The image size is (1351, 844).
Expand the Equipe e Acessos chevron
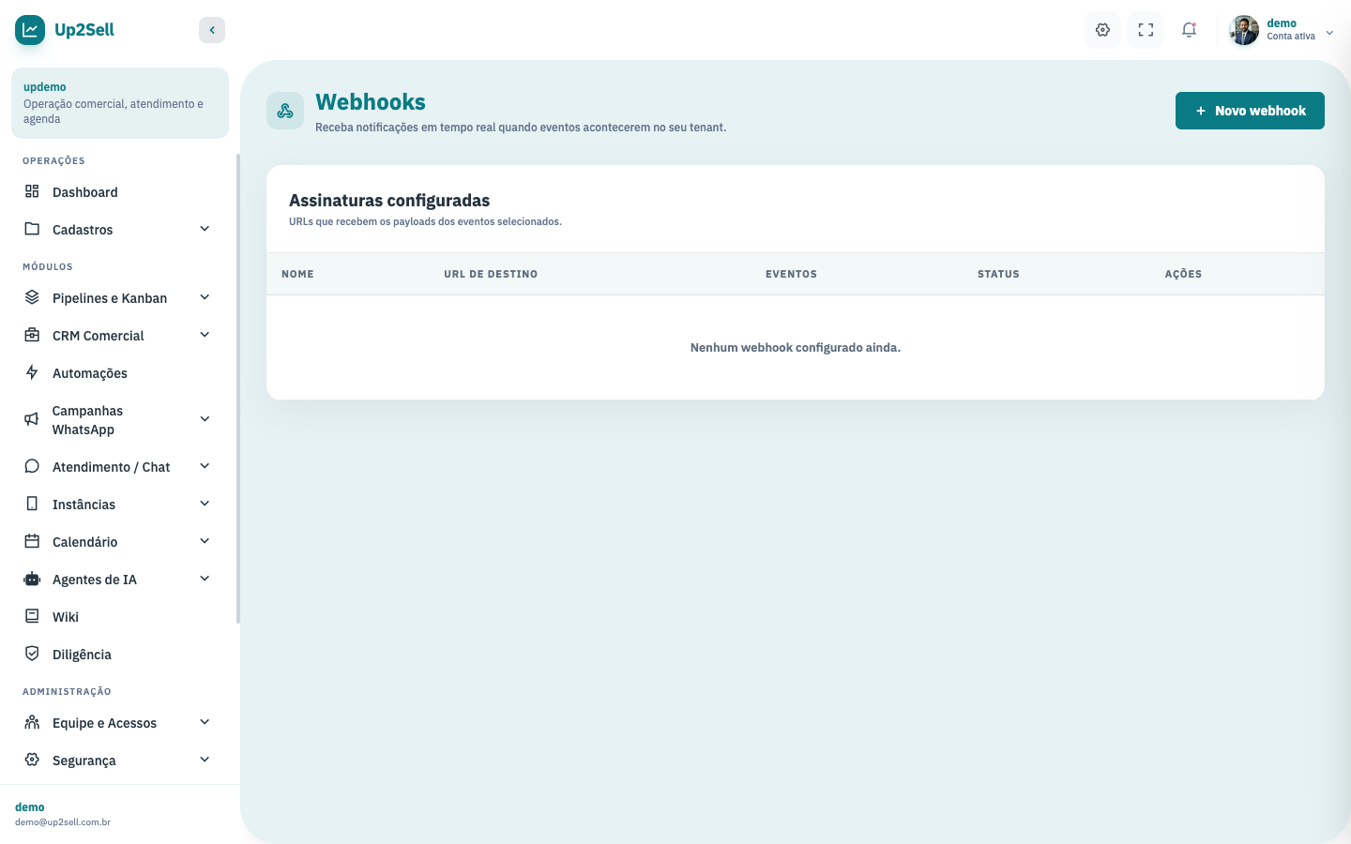(x=205, y=722)
